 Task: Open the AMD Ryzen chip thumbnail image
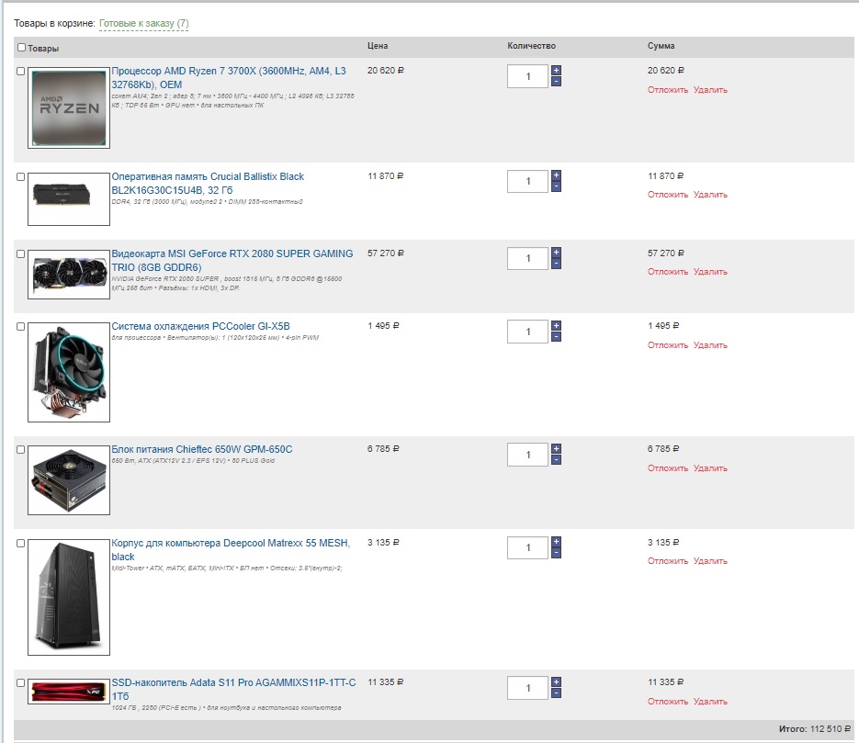tap(69, 107)
